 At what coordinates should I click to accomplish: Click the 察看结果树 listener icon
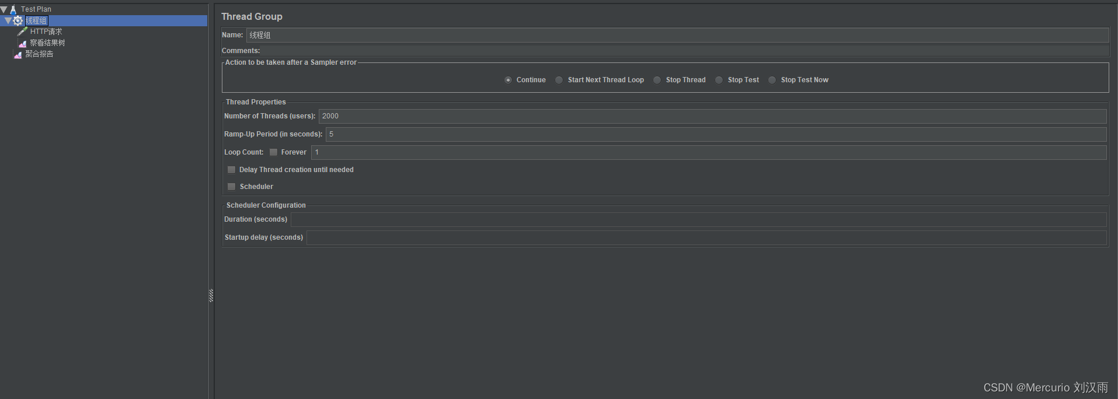(x=23, y=43)
